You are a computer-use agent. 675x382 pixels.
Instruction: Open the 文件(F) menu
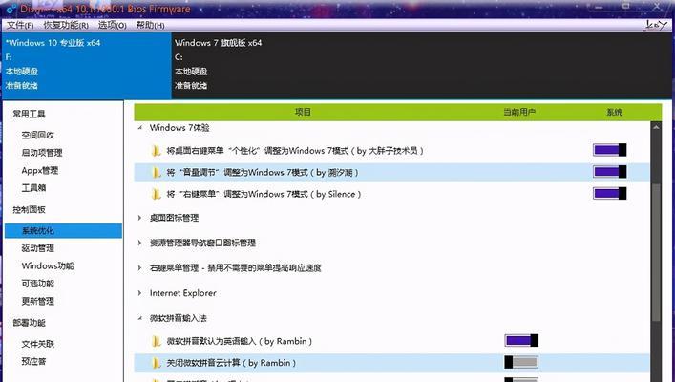(x=20, y=25)
